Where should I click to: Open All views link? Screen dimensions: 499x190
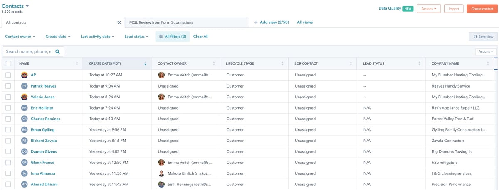pos(305,22)
